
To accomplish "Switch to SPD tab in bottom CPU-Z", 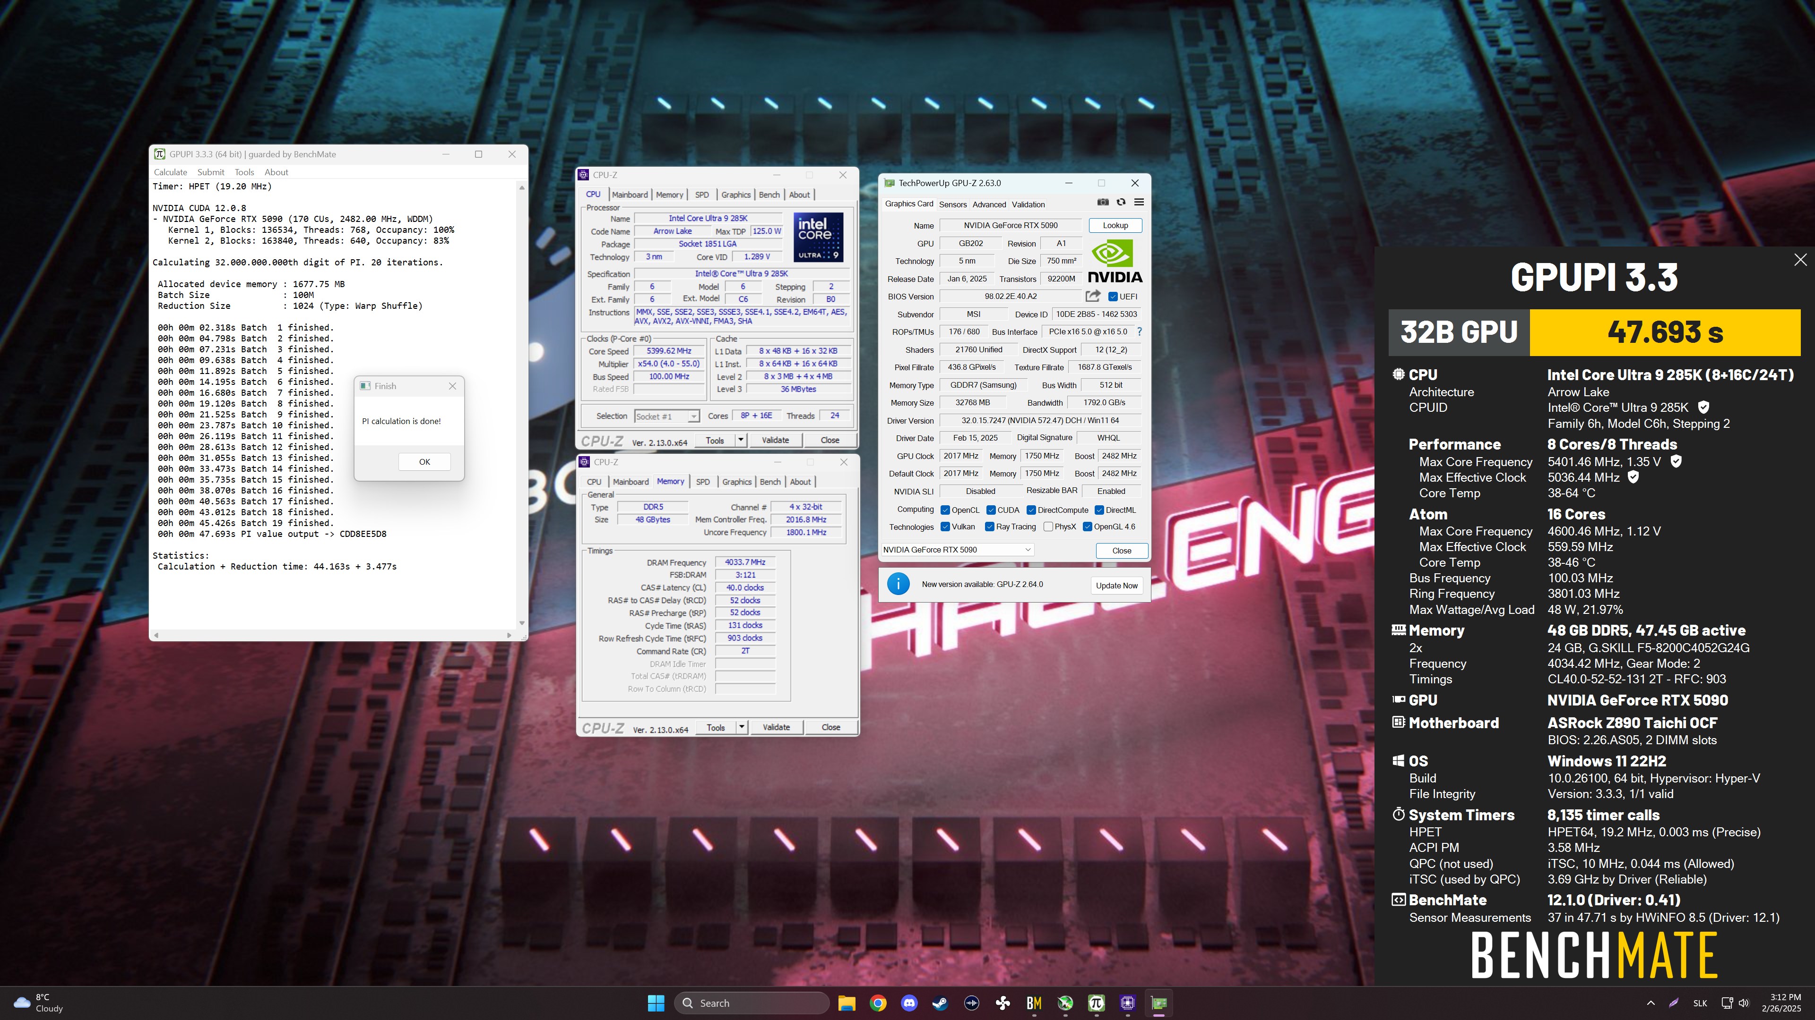I will (x=702, y=482).
